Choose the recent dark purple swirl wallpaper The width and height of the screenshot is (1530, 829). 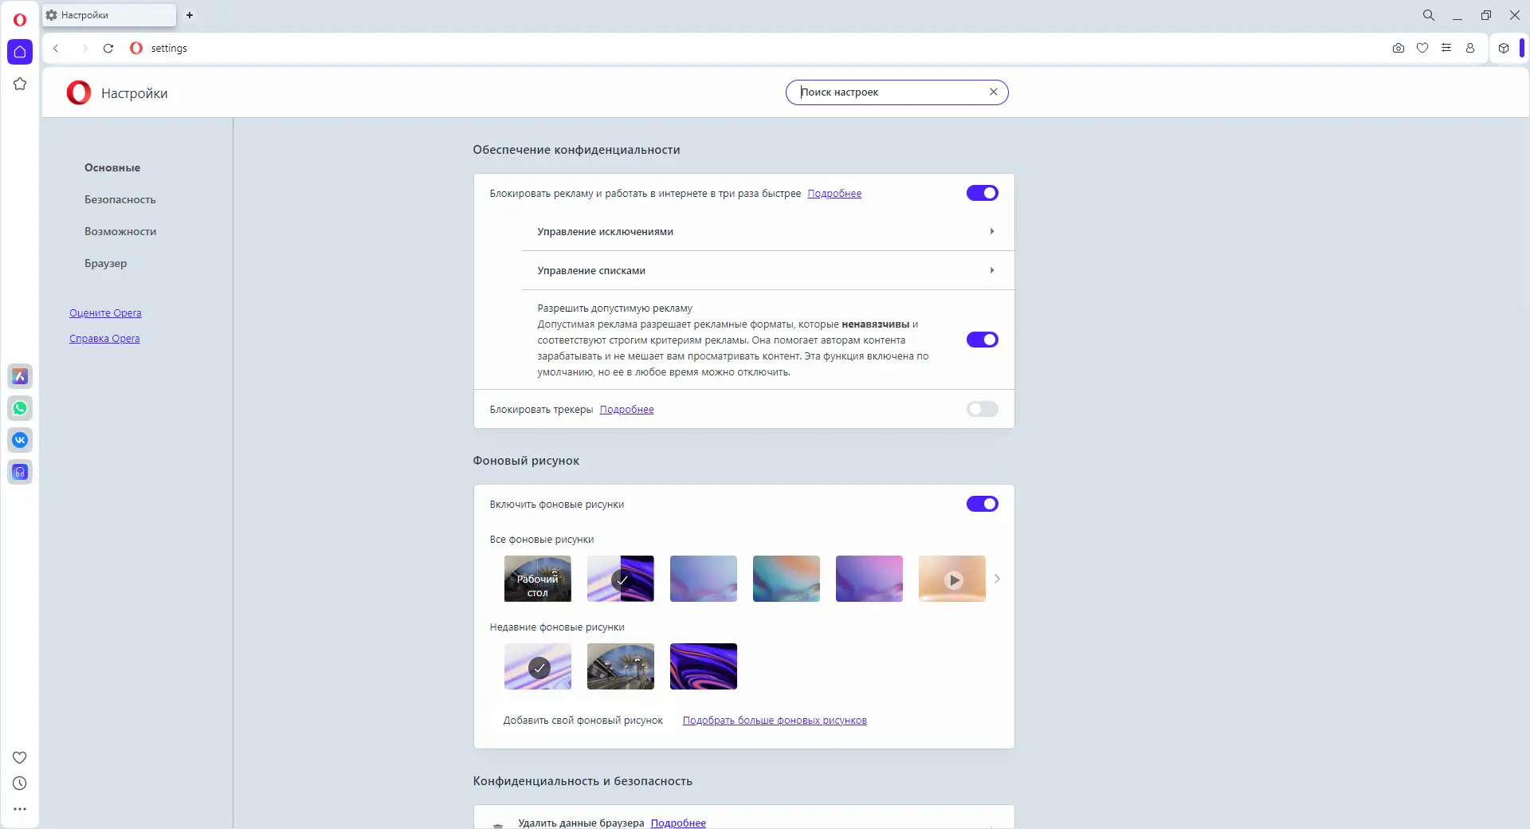click(704, 666)
